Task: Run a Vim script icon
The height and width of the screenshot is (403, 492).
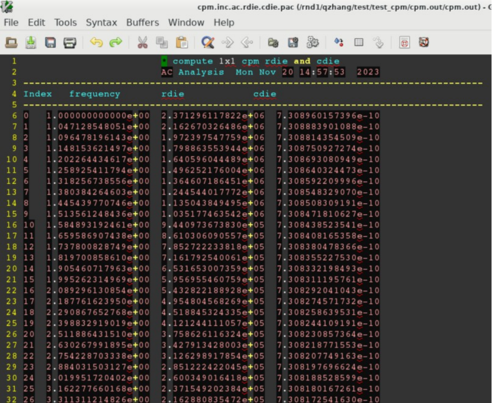Action: (312, 42)
